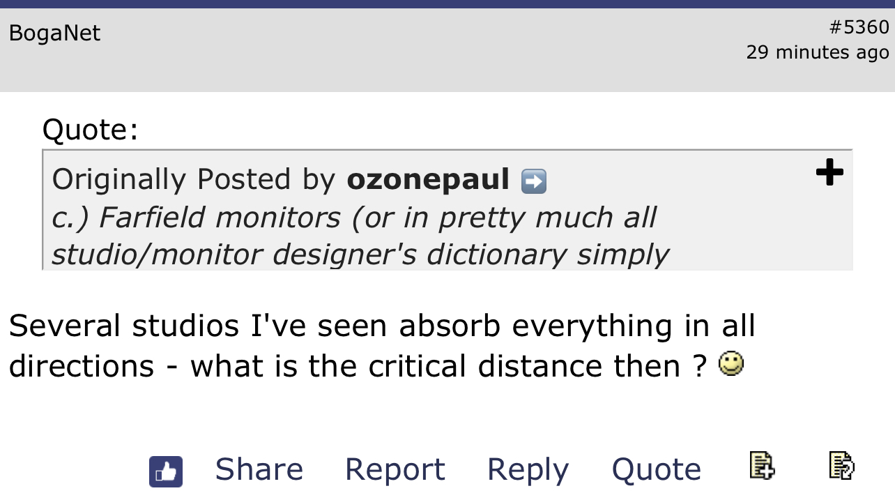Click the "29 minutes ago" timestamp

click(817, 52)
